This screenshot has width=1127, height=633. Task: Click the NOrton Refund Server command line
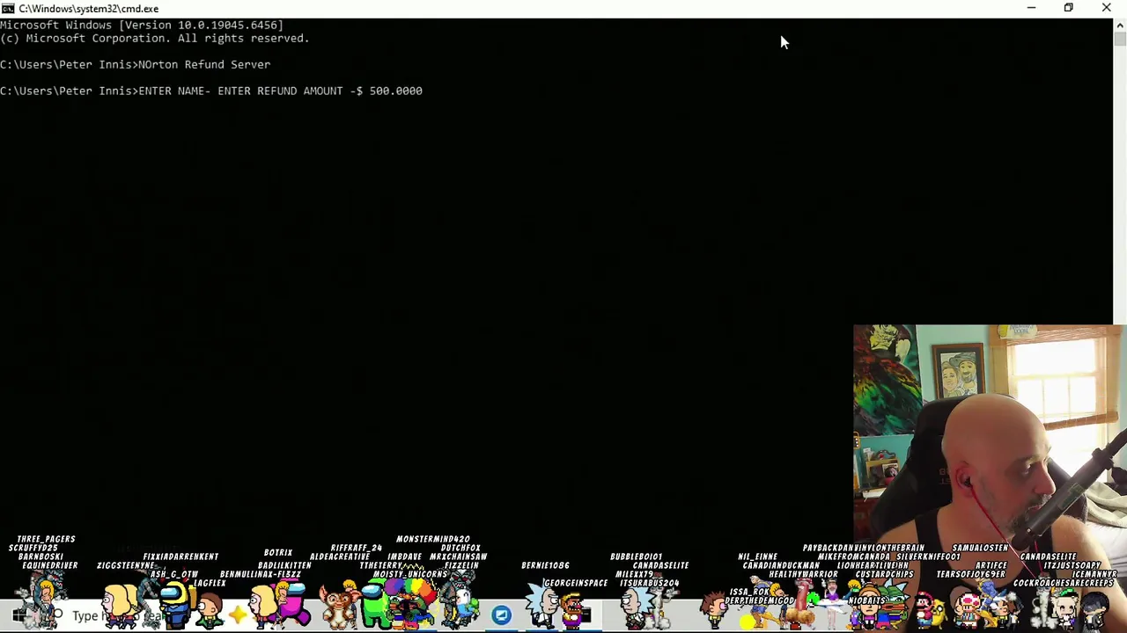(136, 65)
